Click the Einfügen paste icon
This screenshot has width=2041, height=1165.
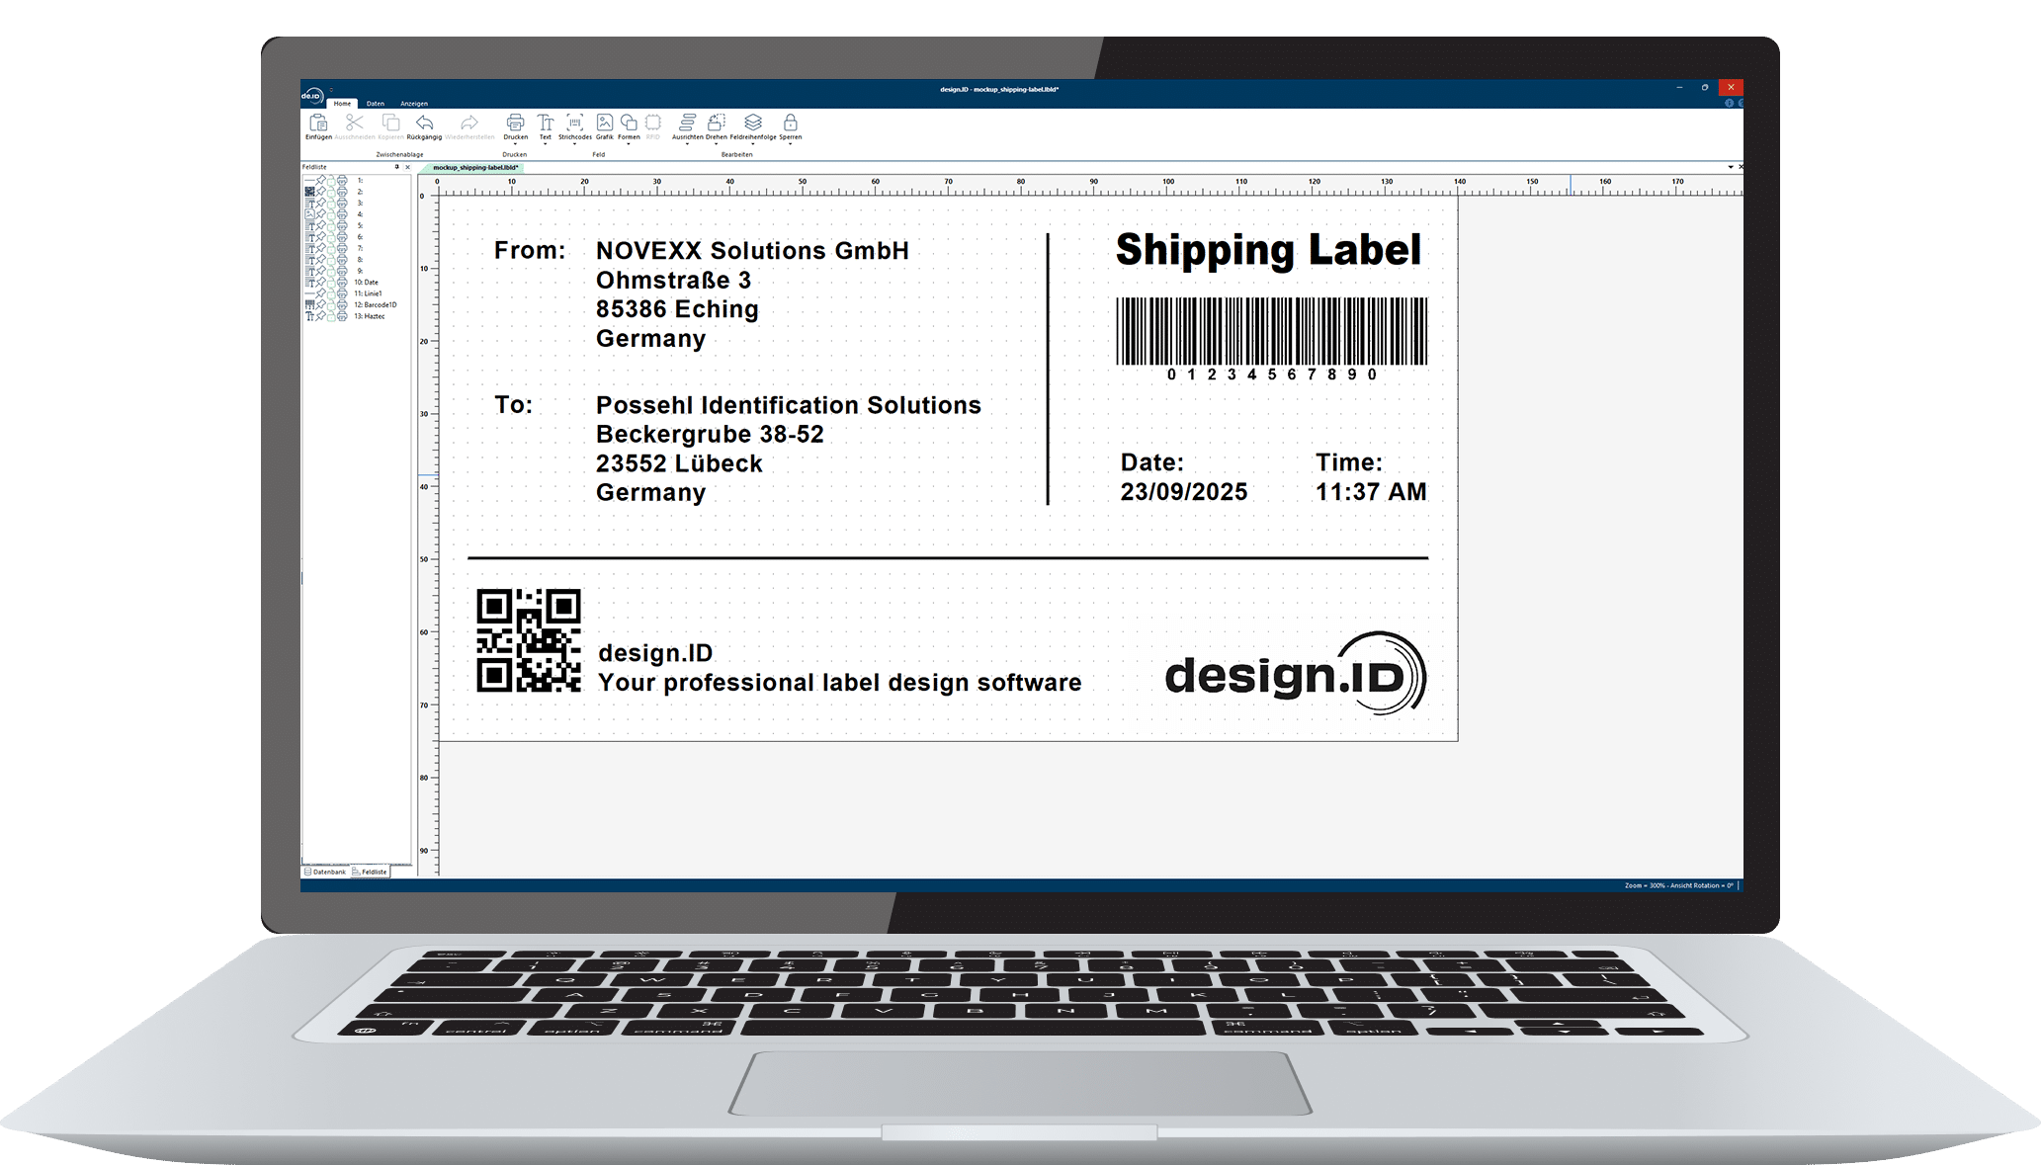[x=318, y=123]
